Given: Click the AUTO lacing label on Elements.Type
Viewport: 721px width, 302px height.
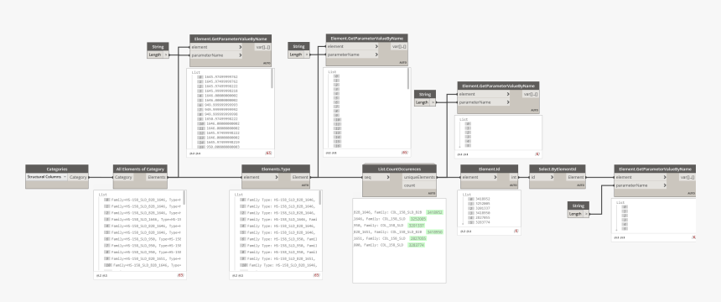Looking at the screenshot, I should pos(305,185).
